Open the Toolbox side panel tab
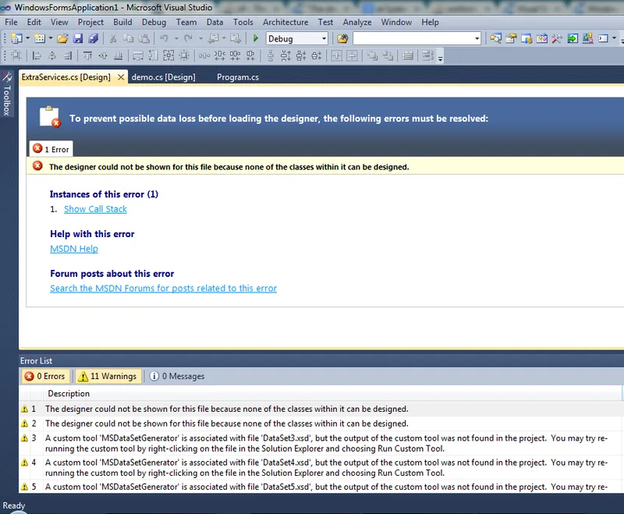The image size is (624, 514). [x=7, y=94]
